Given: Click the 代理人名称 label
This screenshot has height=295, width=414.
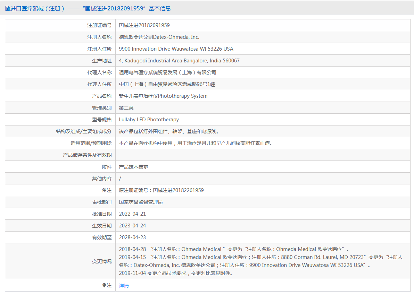Looking at the screenshot, I should pos(100,72).
